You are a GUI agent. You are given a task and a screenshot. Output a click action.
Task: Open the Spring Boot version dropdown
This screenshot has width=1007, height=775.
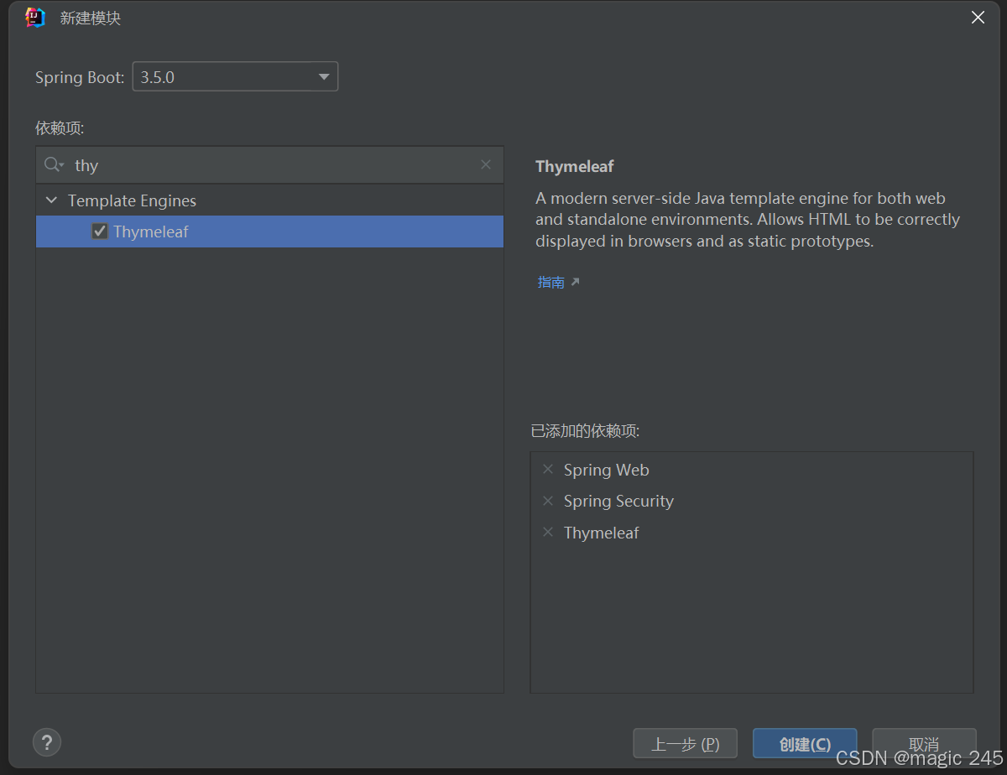tap(235, 76)
